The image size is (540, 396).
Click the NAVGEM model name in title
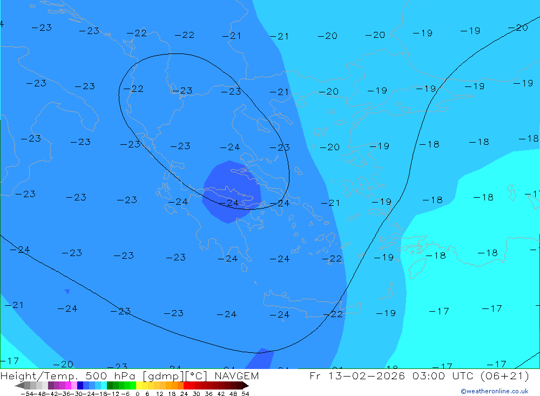tap(237, 375)
